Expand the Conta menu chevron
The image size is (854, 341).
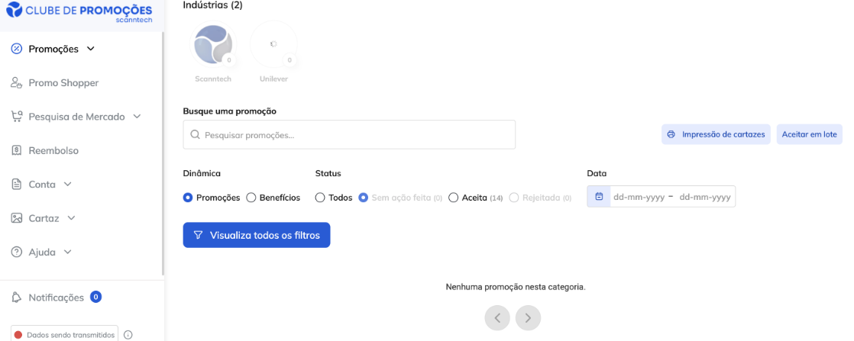coord(68,184)
